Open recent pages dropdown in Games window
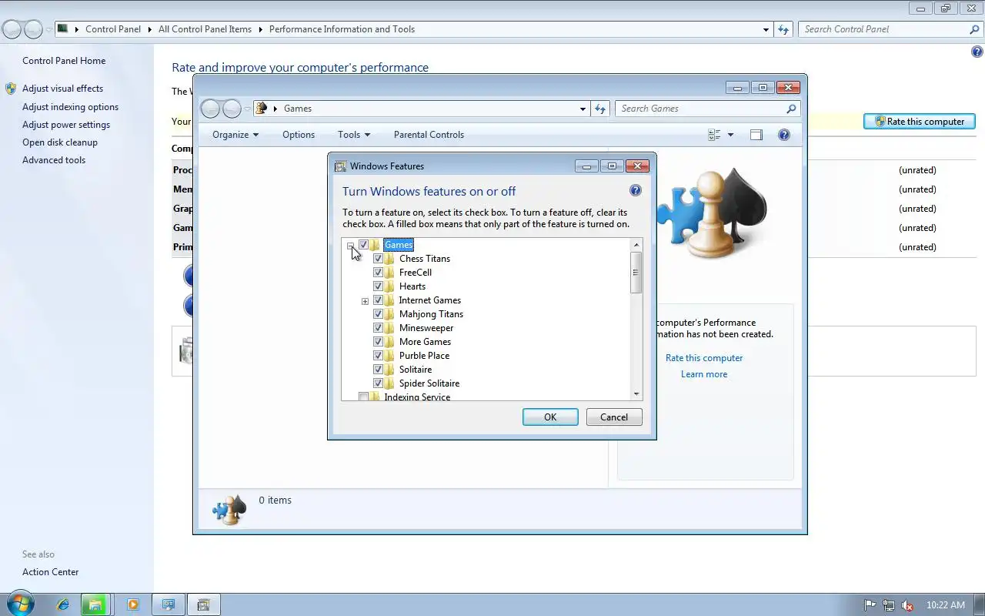 248,109
